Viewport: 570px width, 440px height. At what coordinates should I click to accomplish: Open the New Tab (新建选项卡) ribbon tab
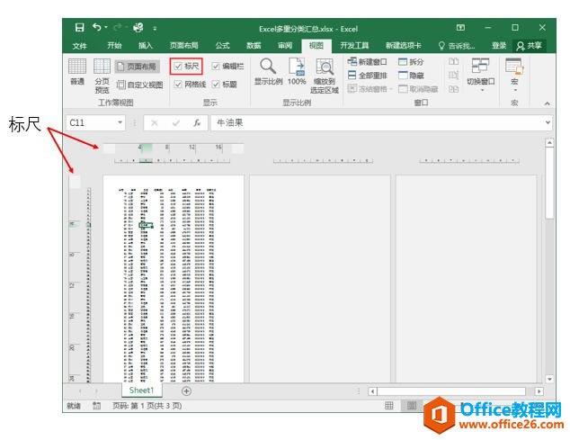point(403,46)
